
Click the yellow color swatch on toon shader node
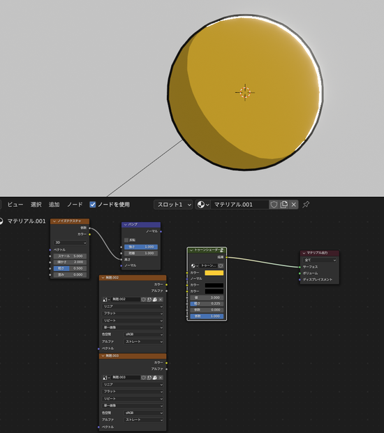click(214, 273)
